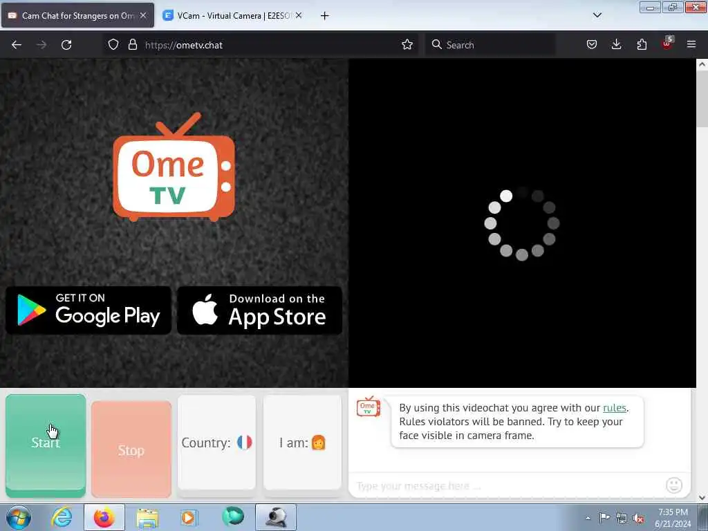Click the page scrollbar down arrow

[702, 498]
